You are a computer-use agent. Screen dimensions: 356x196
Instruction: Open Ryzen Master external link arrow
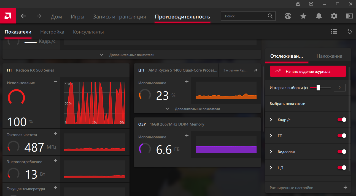click(x=255, y=70)
